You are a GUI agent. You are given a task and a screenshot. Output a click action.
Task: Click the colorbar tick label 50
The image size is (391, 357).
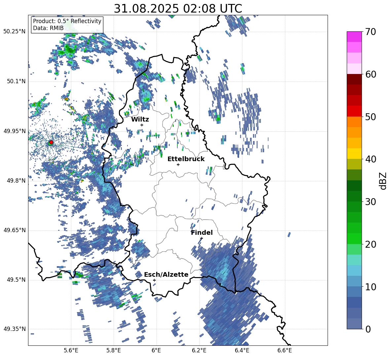(371, 117)
